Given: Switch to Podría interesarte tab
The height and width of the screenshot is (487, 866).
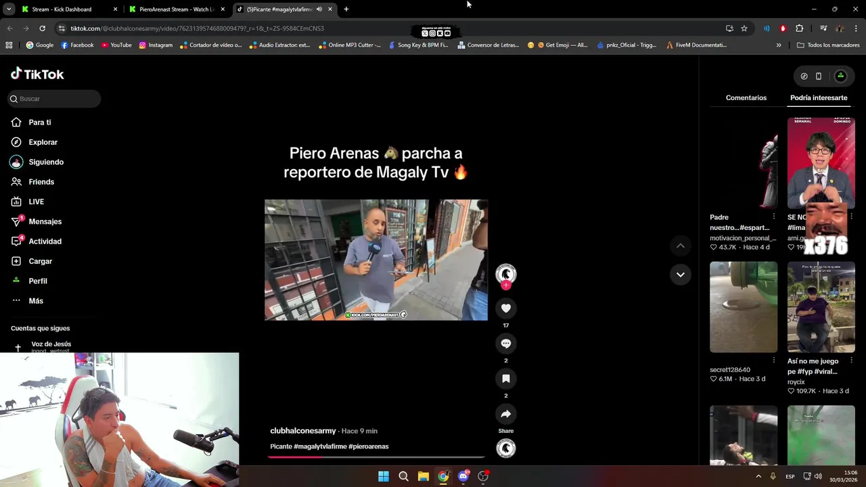Looking at the screenshot, I should pyautogui.click(x=819, y=98).
